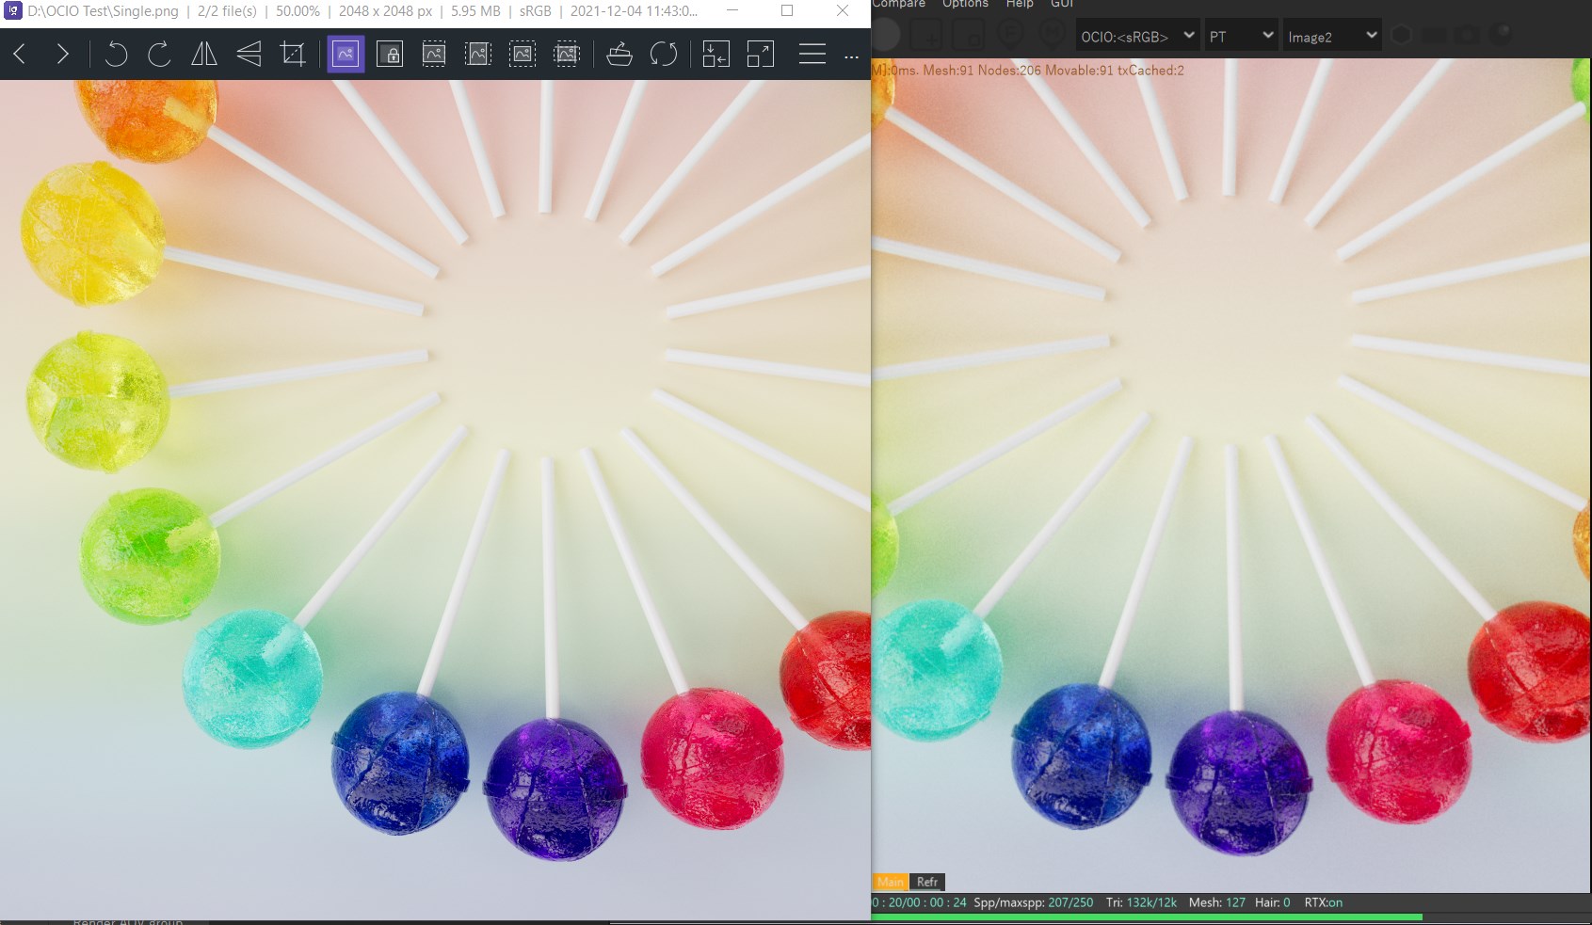Click the green render progress bar

(1147, 917)
